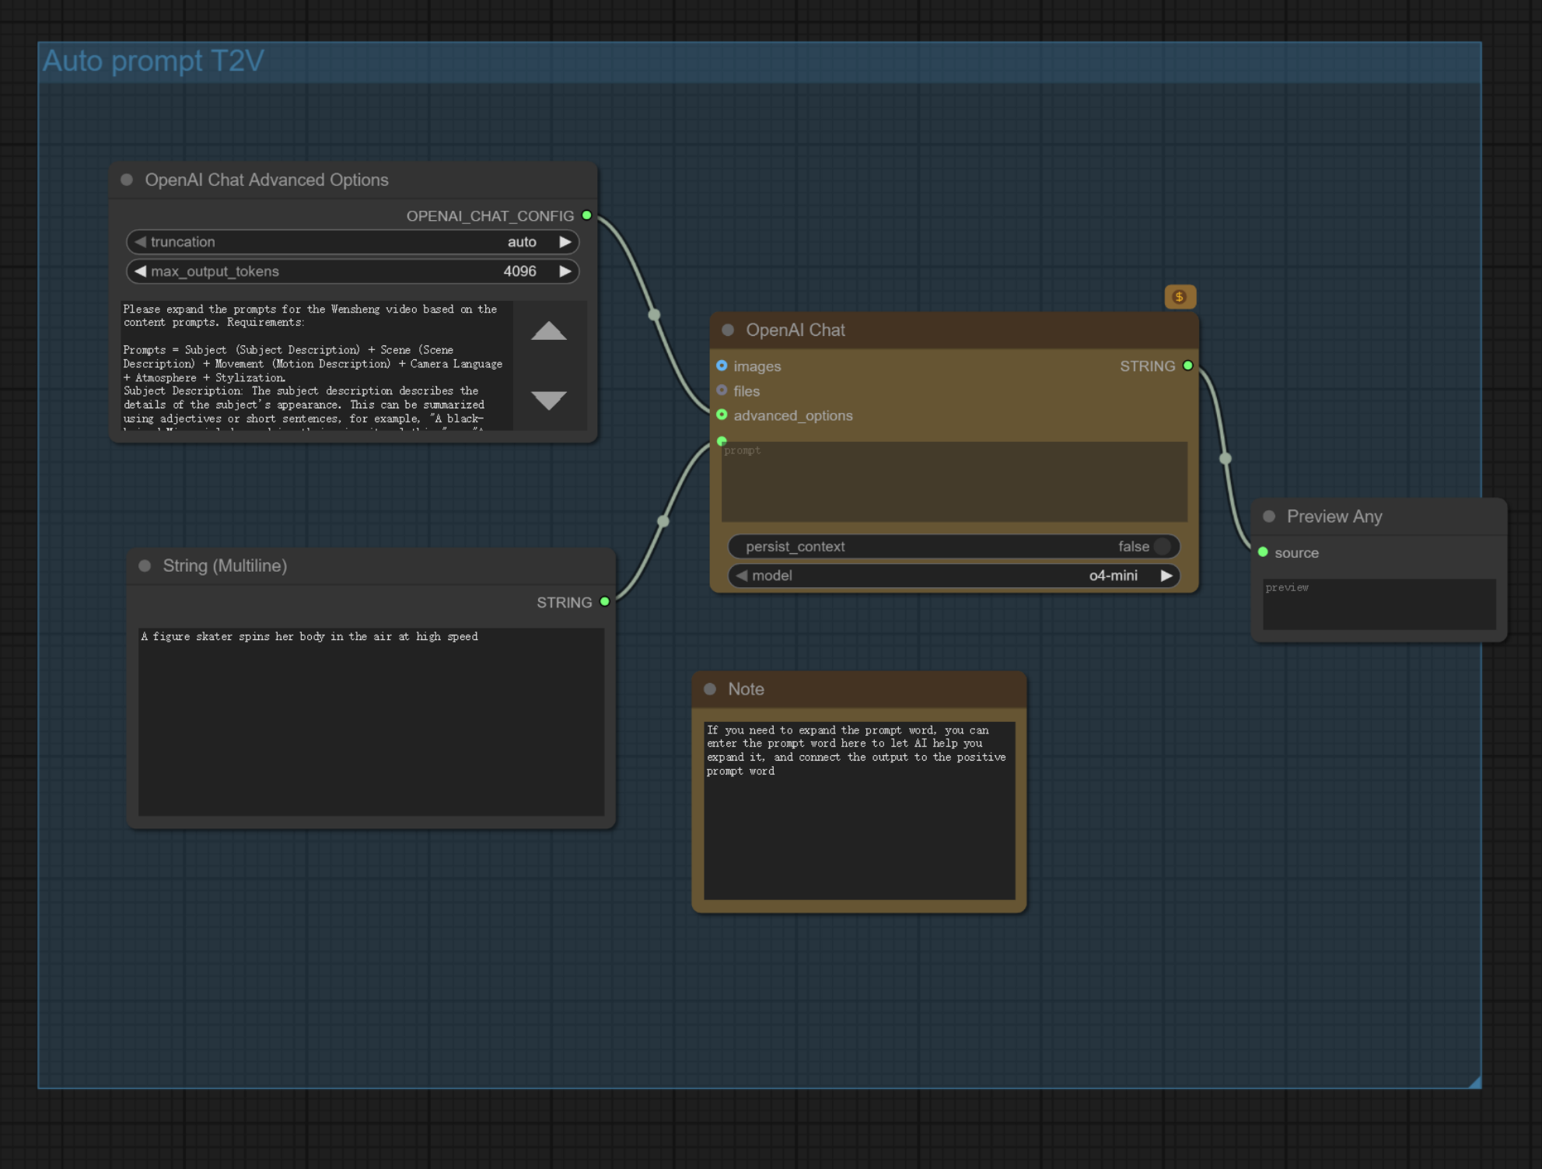Collapse the OpenAI Chat Advanced Options node
This screenshot has height=1169, width=1542.
127,180
